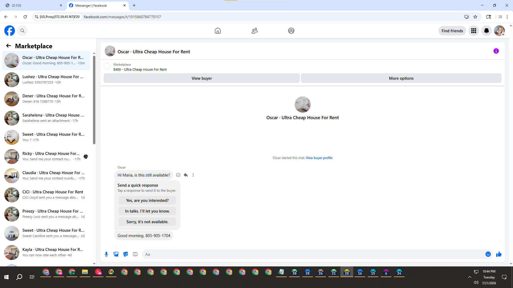Open more actions for the 'Hi Maria' message

(193, 175)
